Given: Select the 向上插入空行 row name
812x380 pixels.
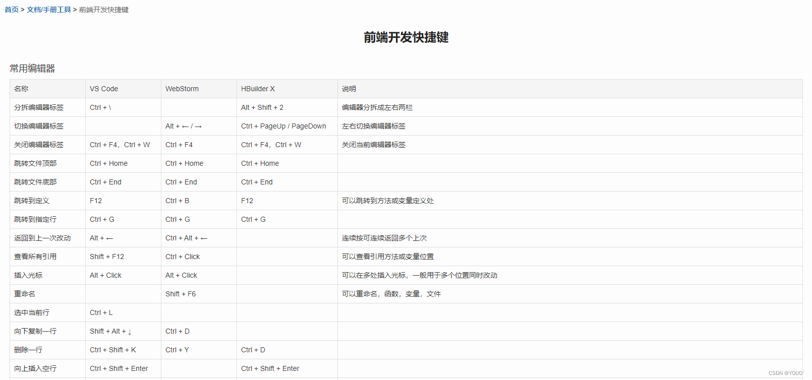Looking at the screenshot, I should point(35,368).
